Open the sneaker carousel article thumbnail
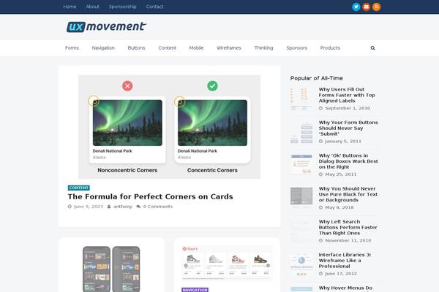The width and height of the screenshot is (439, 292). [227, 264]
